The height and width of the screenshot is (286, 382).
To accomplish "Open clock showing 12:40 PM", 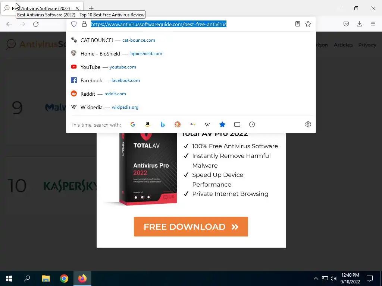I will pos(350,279).
